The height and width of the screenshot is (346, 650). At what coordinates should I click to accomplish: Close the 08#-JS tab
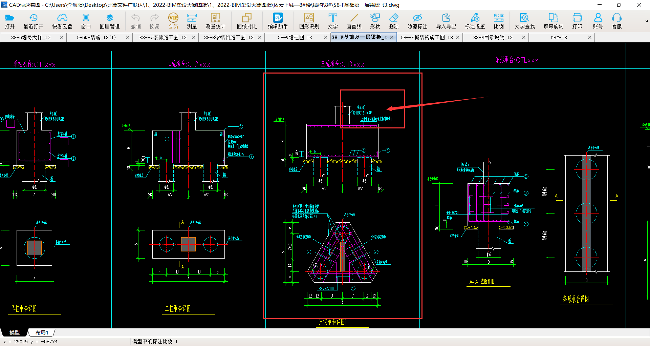point(589,37)
